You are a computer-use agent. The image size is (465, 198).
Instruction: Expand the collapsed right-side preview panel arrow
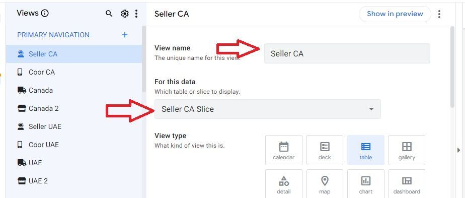click(x=459, y=151)
